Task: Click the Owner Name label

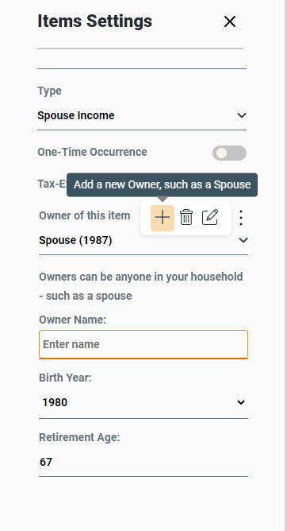Action: click(x=73, y=320)
